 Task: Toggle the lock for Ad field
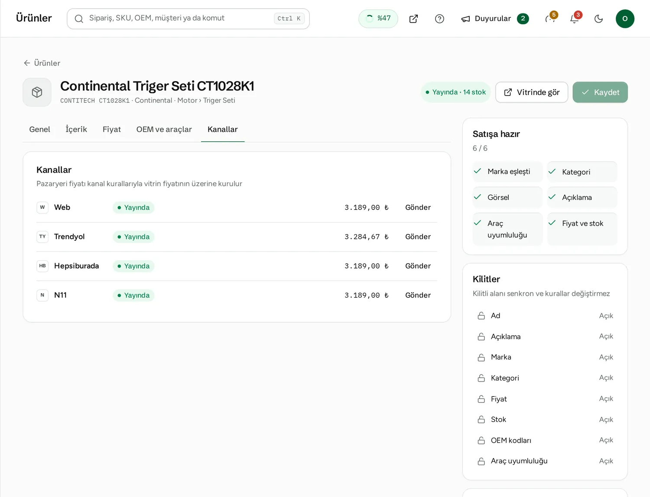pyautogui.click(x=545, y=316)
